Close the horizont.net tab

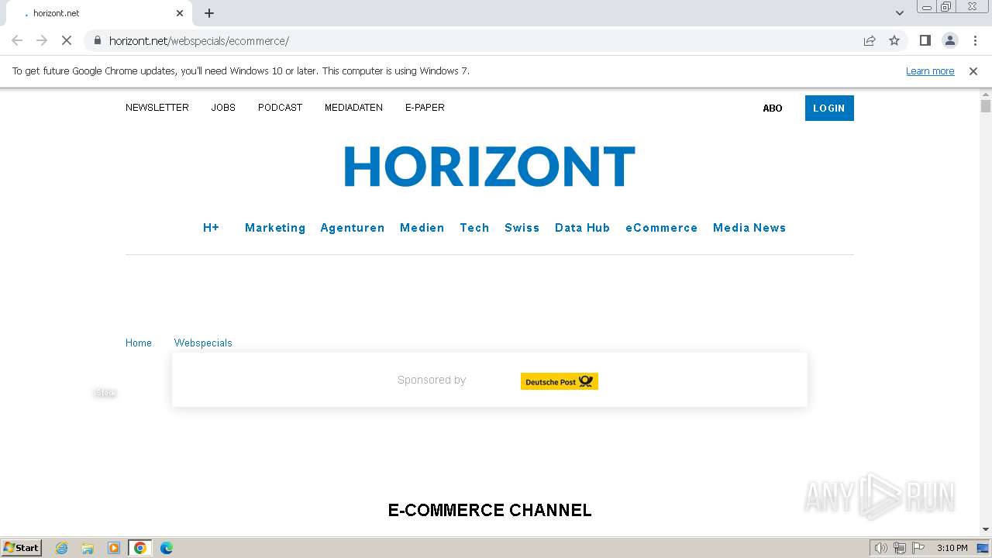(180, 13)
